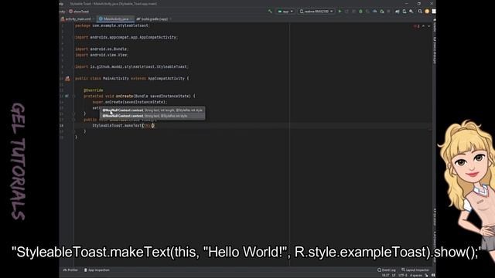Click the Device Manager icon in toolbar
495x278 pixels.
click(405, 12)
